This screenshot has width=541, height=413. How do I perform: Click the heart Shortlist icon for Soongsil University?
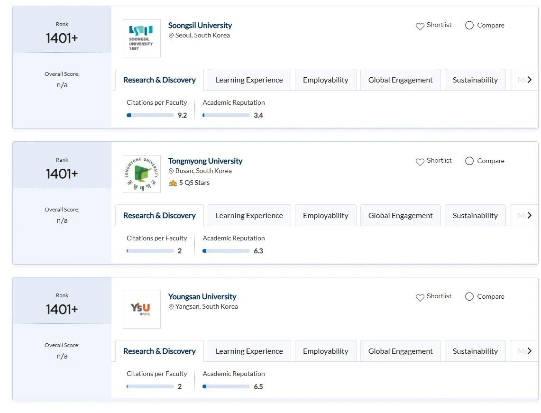tap(420, 27)
